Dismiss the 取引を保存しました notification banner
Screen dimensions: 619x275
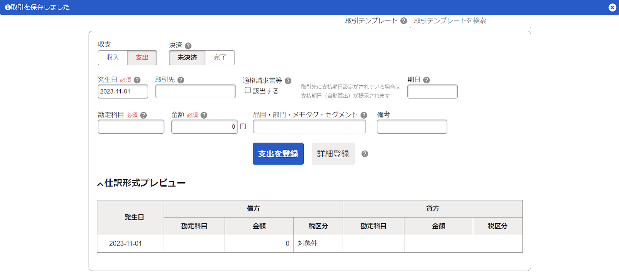tap(612, 7)
